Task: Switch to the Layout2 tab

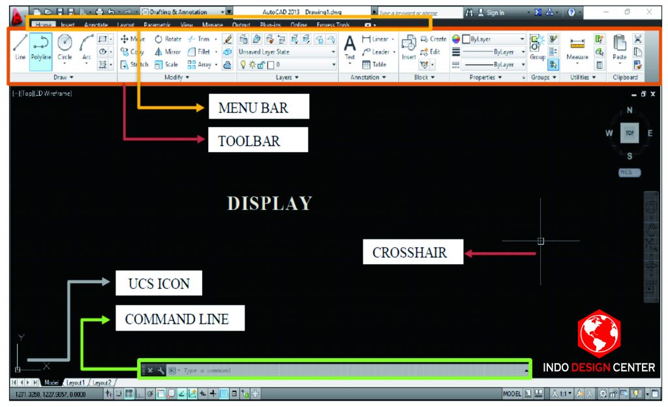Action: pos(101,383)
